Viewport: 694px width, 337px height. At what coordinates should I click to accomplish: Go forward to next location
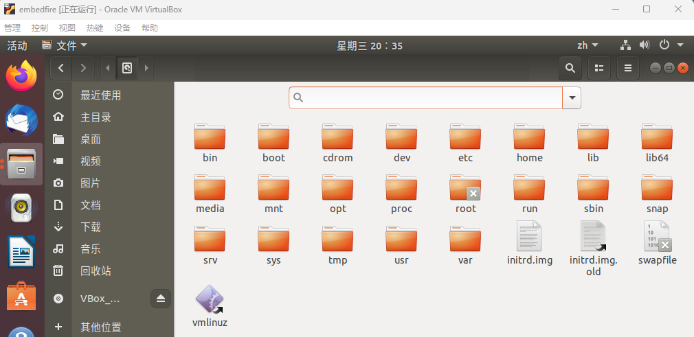coord(82,68)
